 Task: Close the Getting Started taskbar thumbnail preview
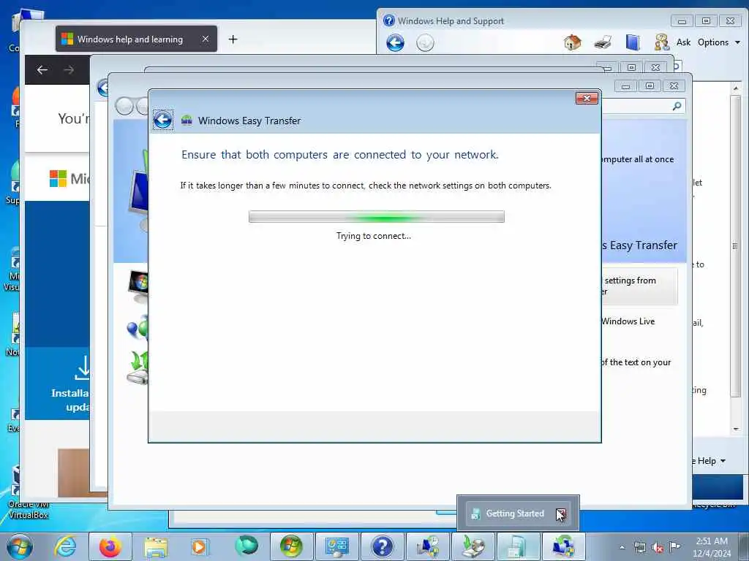[561, 514]
